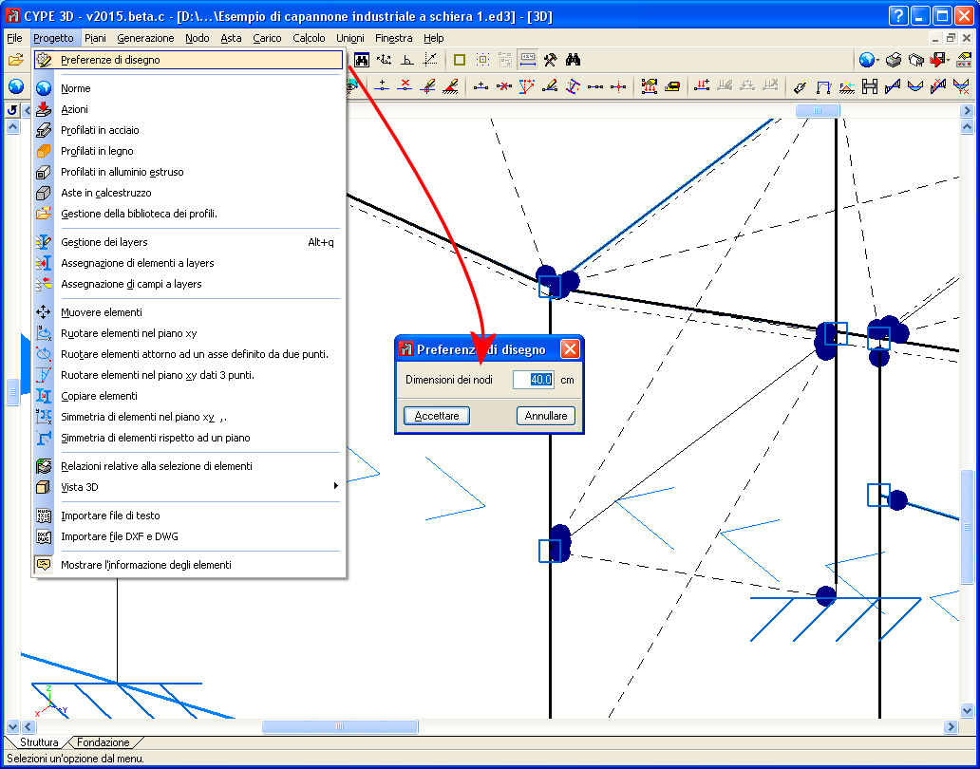
Task: Click the boxed binoculars search icon
Action: coord(361,60)
